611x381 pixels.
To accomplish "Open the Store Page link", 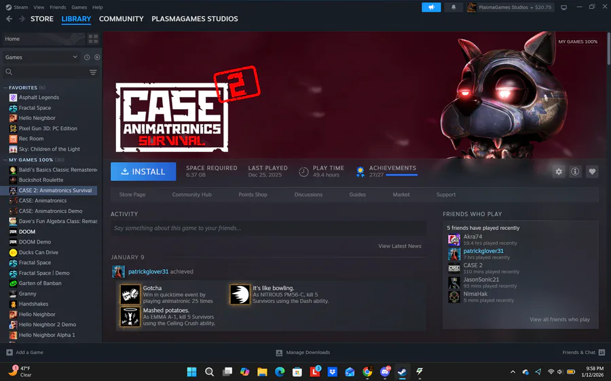I will (x=132, y=195).
